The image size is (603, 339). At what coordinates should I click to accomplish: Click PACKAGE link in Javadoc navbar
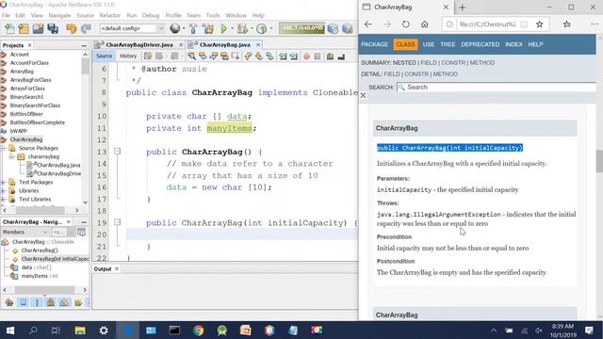tap(374, 44)
